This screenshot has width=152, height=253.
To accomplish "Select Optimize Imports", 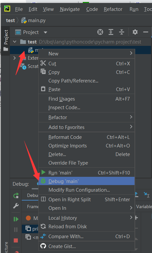I will pyautogui.click(x=86, y=146).
